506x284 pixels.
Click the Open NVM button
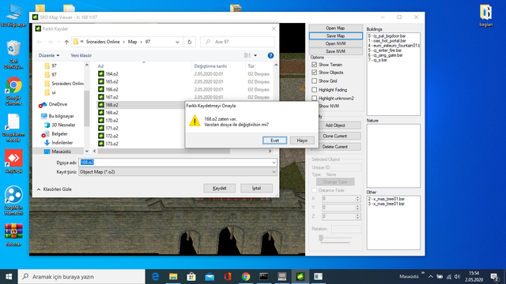pos(335,43)
